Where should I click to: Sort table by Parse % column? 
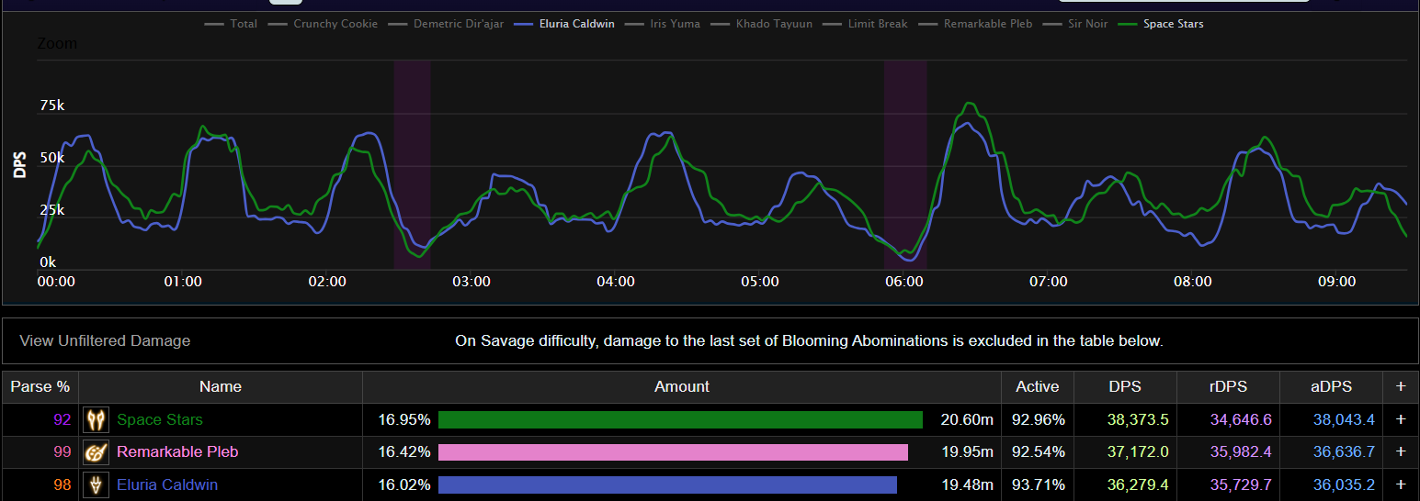coord(40,386)
